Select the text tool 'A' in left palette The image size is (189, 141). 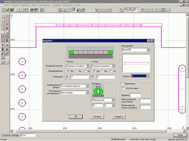coord(7,49)
